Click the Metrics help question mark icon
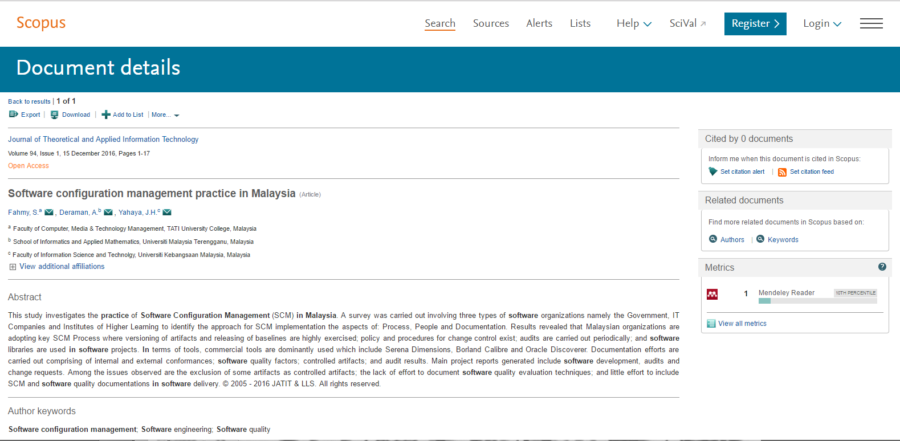The image size is (900, 441). point(882,267)
